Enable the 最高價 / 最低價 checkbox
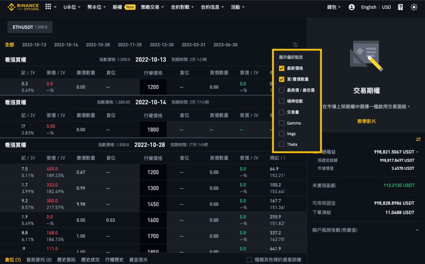The image size is (425, 264). [x=282, y=90]
